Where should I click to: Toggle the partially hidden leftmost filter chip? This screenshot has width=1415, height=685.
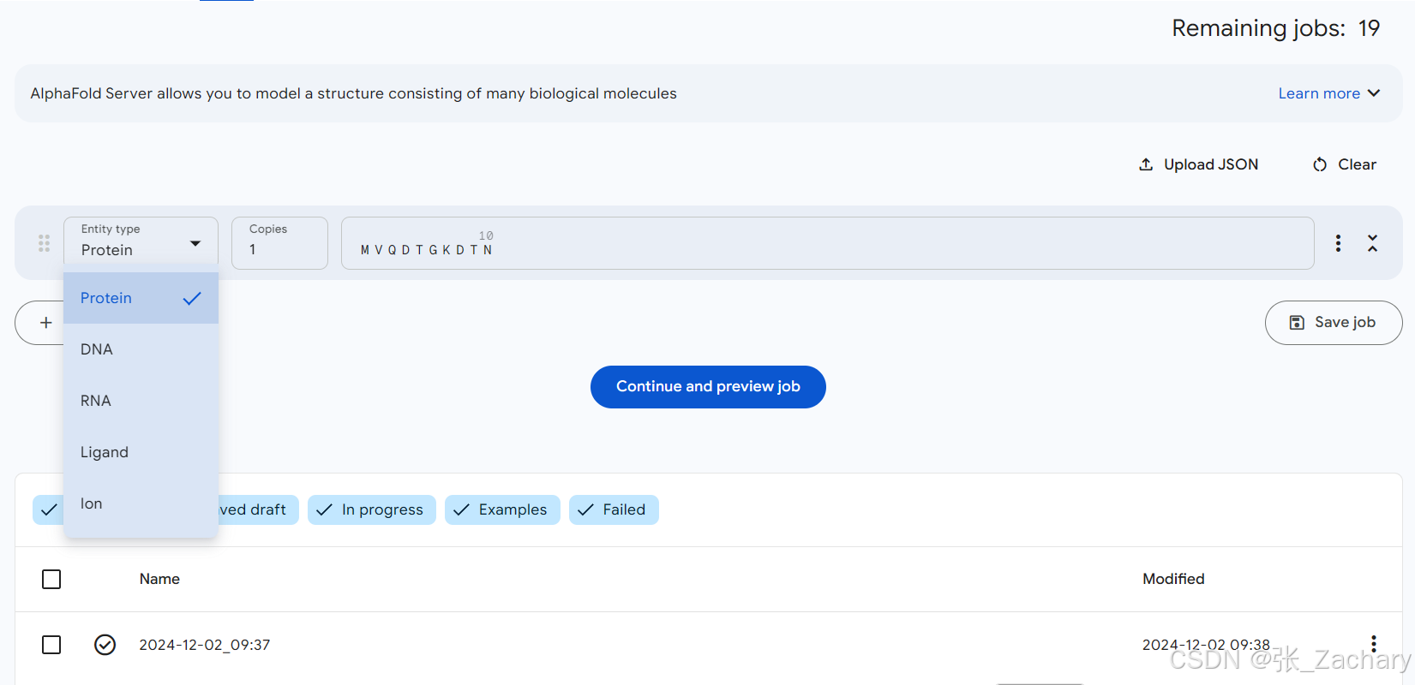[x=48, y=509]
